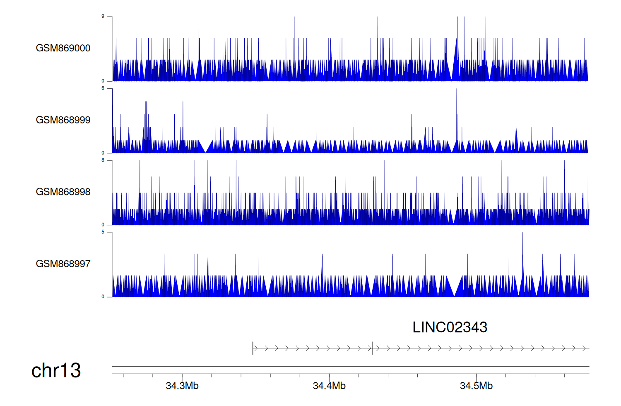Click the y-axis zero label of GSM868997 track

click(103, 297)
